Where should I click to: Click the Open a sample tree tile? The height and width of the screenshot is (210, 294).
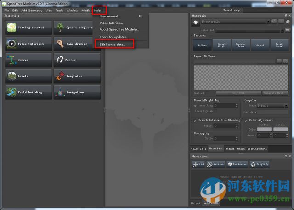click(73, 28)
